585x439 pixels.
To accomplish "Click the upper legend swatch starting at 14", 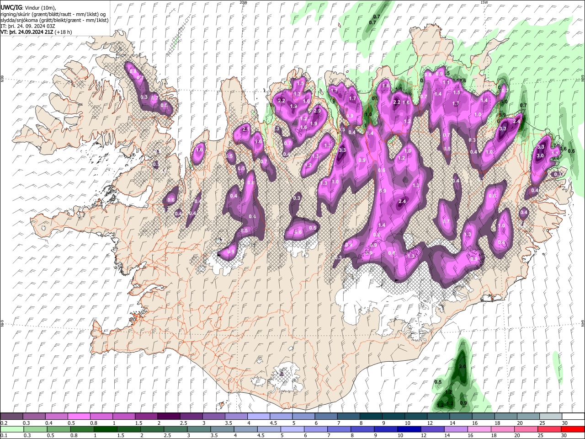I will point(461,417).
